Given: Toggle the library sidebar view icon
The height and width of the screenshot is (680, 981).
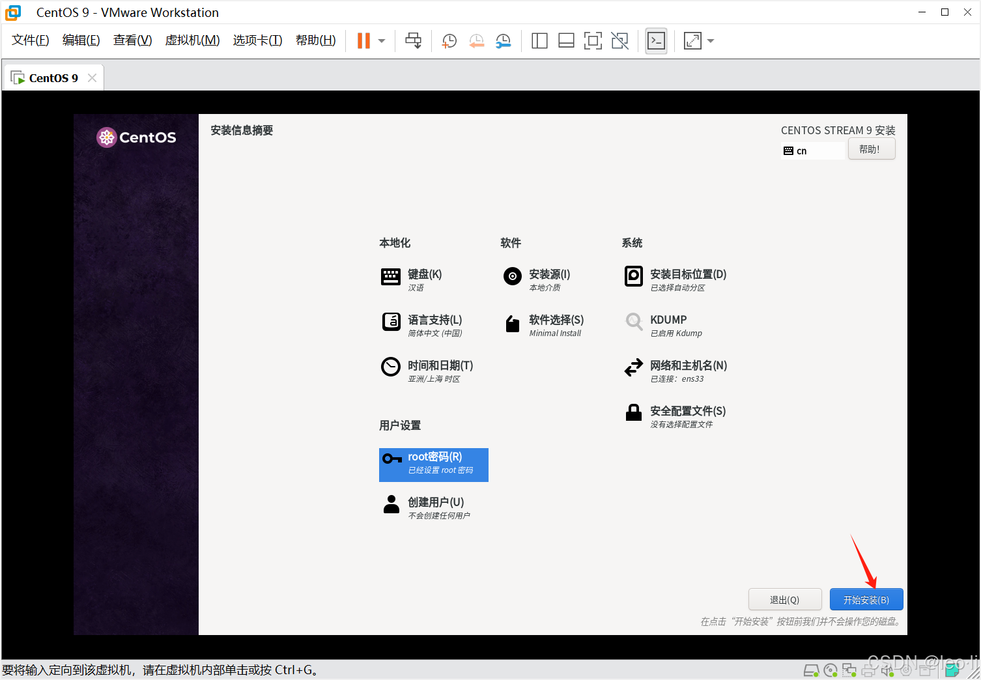Looking at the screenshot, I should click(x=539, y=41).
